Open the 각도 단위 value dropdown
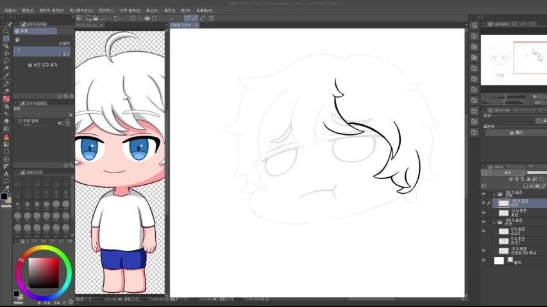 [67, 123]
